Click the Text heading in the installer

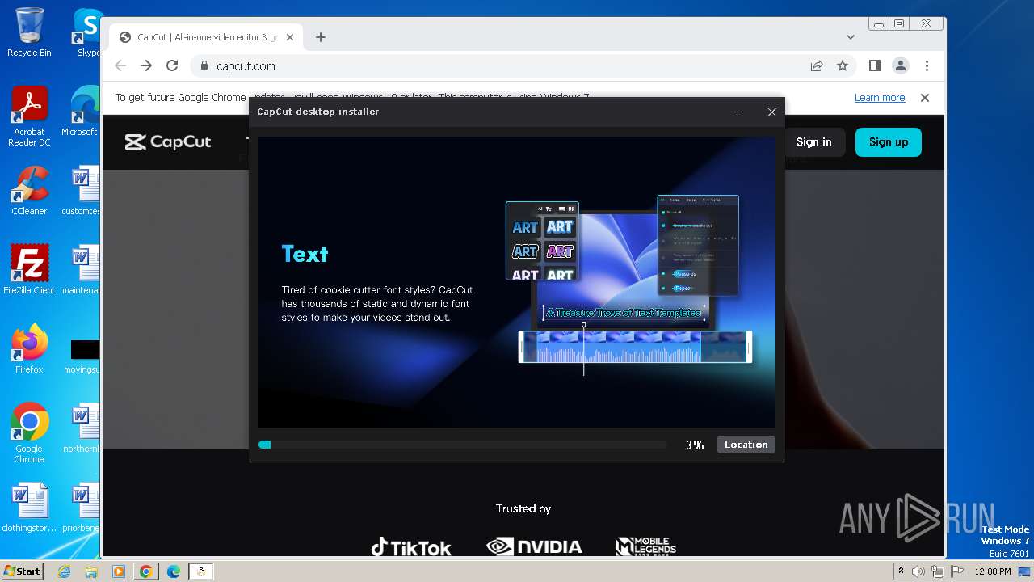305,254
